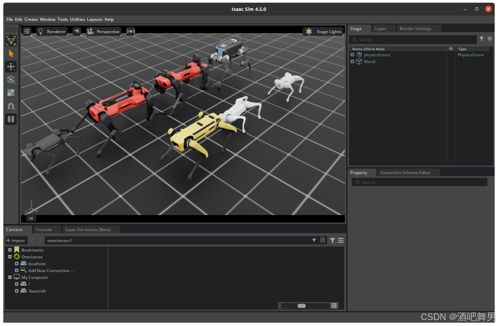Open the Renderer menu
The width and height of the screenshot is (498, 326).
pos(52,31)
